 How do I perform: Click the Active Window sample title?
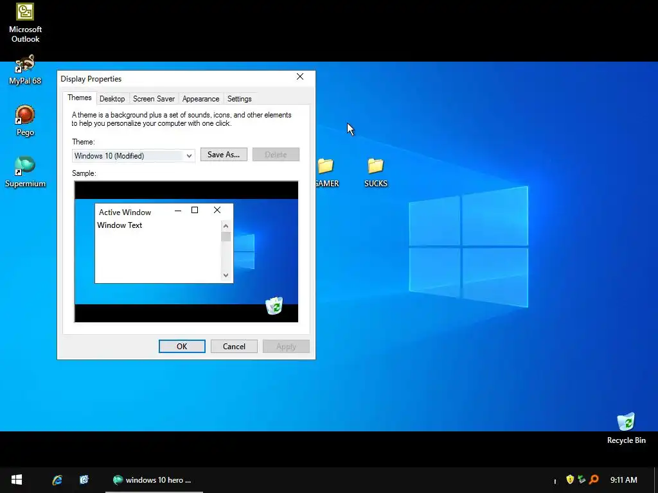click(x=125, y=212)
